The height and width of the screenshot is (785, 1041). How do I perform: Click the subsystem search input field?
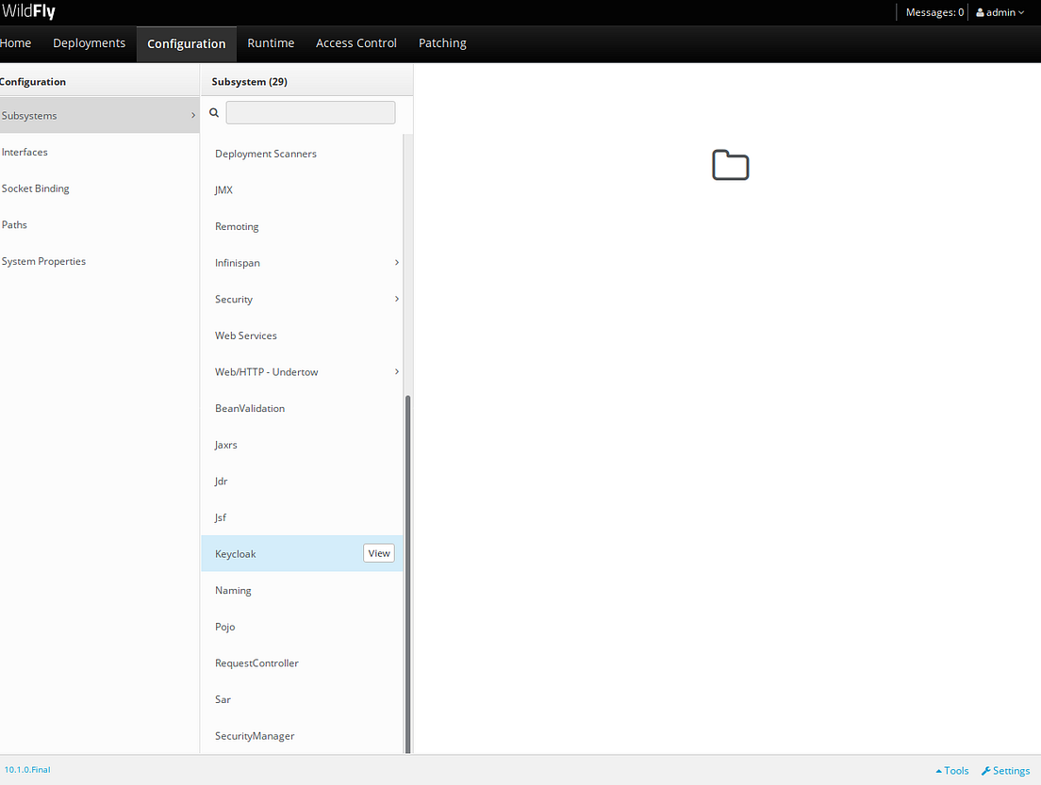[x=310, y=111]
